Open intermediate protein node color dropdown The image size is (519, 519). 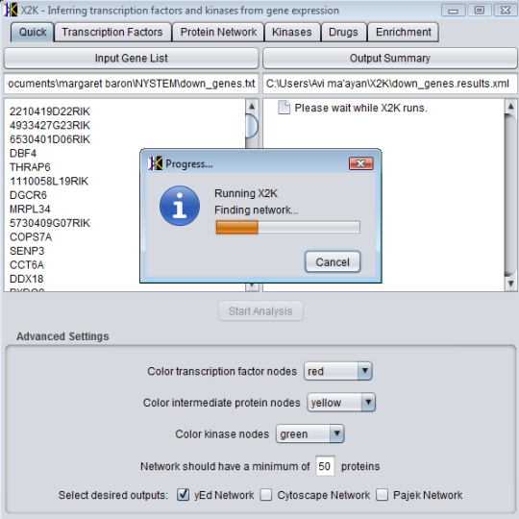(341, 403)
